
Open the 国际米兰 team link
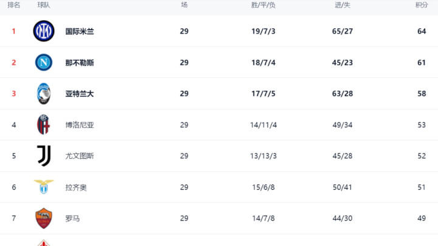[80, 31]
